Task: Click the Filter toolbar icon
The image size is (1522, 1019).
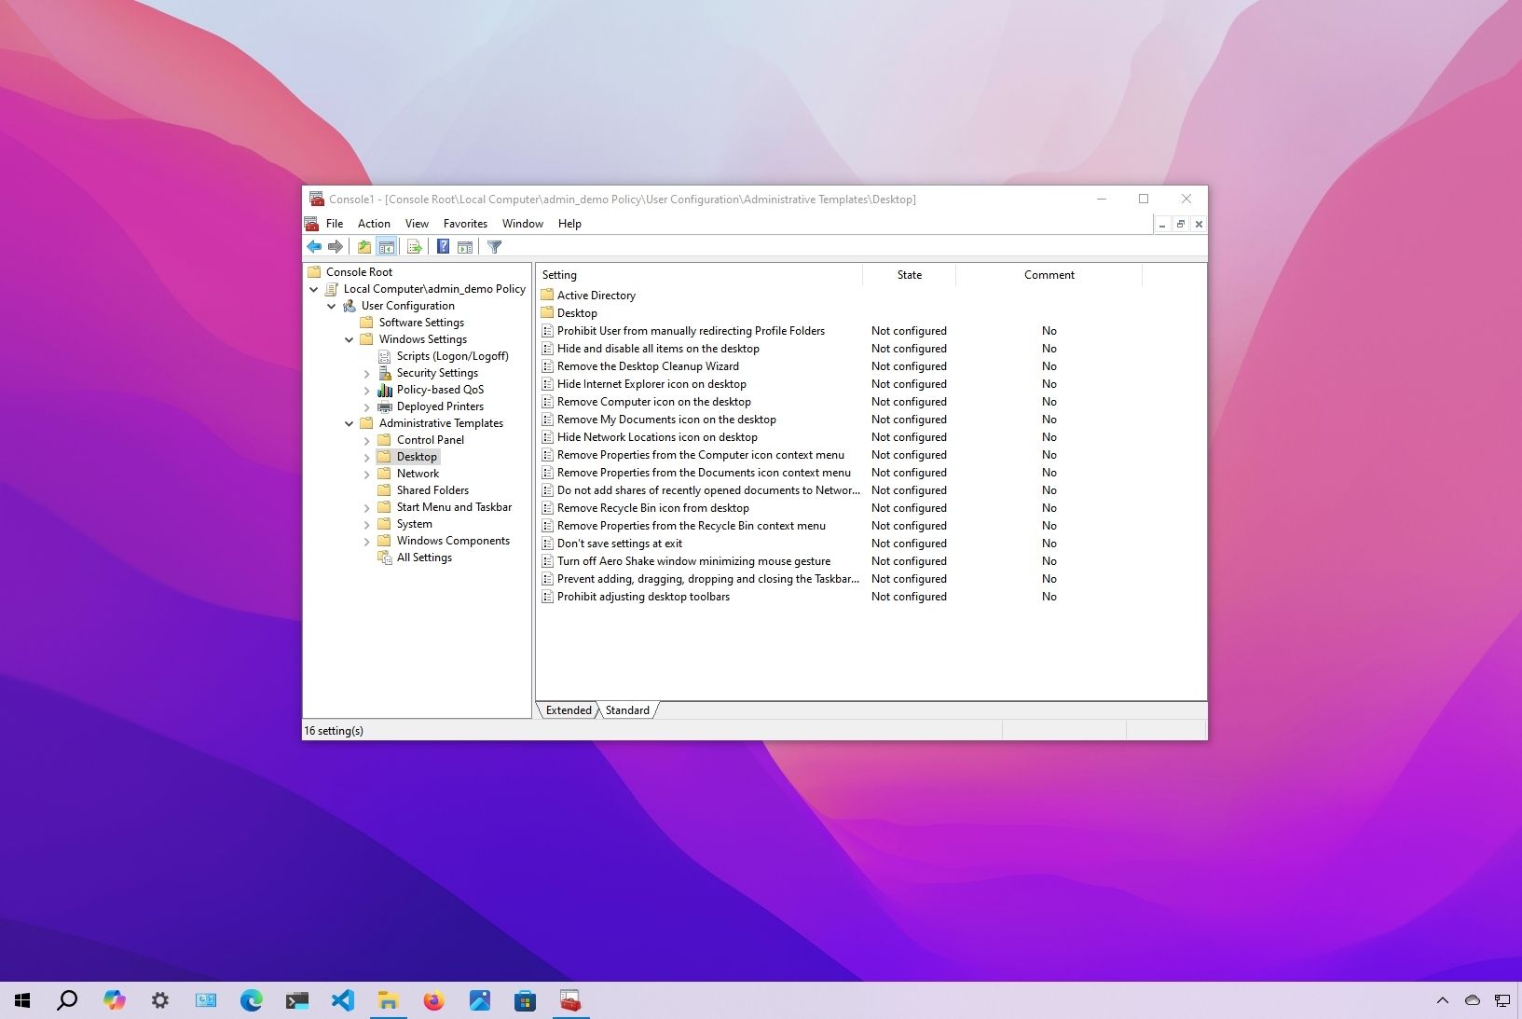Action: point(494,246)
